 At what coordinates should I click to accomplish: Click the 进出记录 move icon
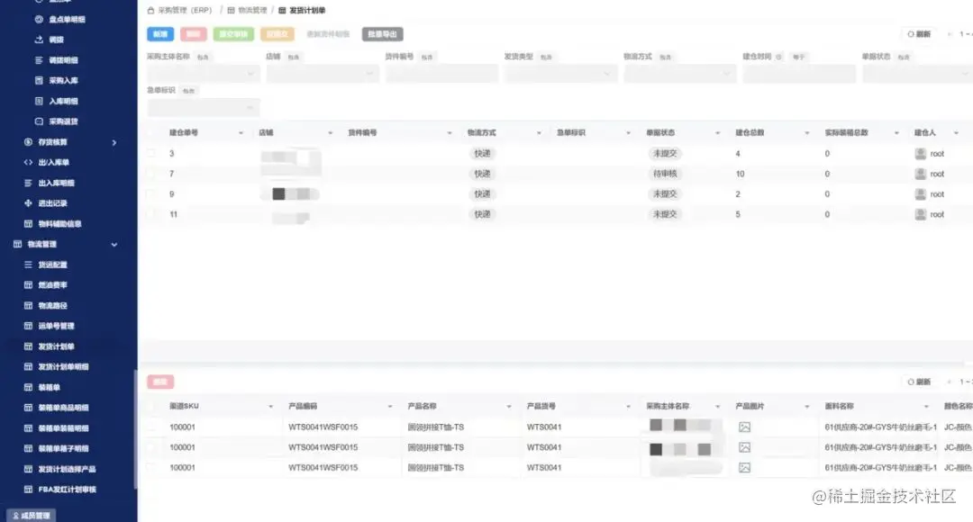pyautogui.click(x=28, y=203)
